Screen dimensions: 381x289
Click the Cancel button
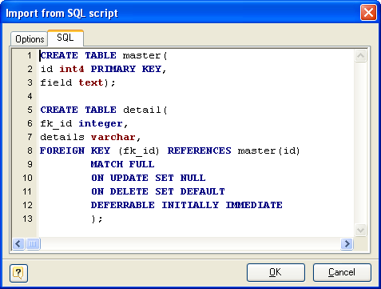click(342, 272)
